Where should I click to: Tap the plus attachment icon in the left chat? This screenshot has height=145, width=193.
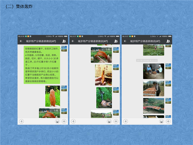click(64, 121)
